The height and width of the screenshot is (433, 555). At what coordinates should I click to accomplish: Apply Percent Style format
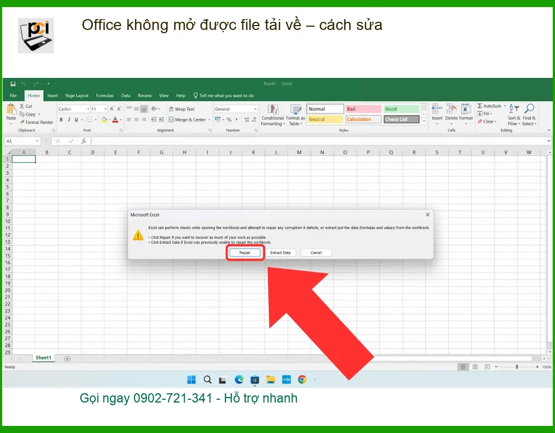coord(229,120)
